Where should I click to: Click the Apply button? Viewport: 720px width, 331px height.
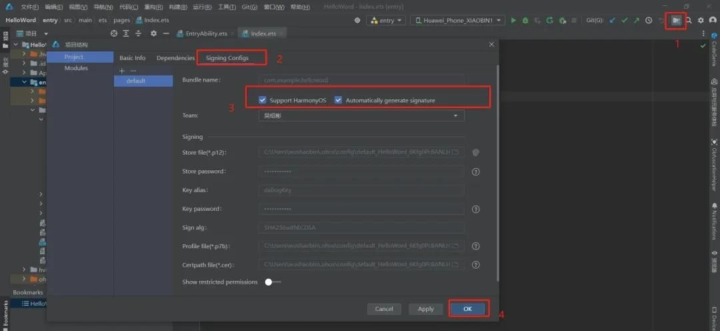click(425, 309)
